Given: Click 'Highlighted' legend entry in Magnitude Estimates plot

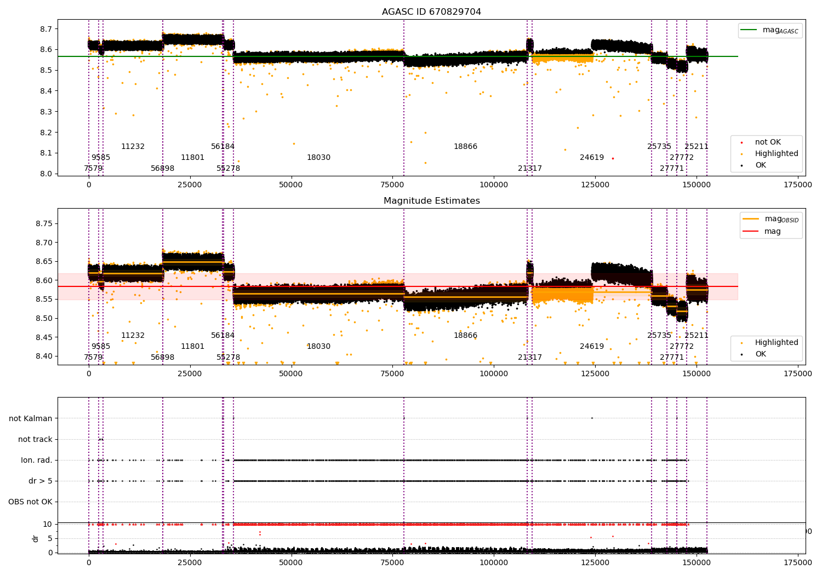Looking at the screenshot, I should pos(777,343).
